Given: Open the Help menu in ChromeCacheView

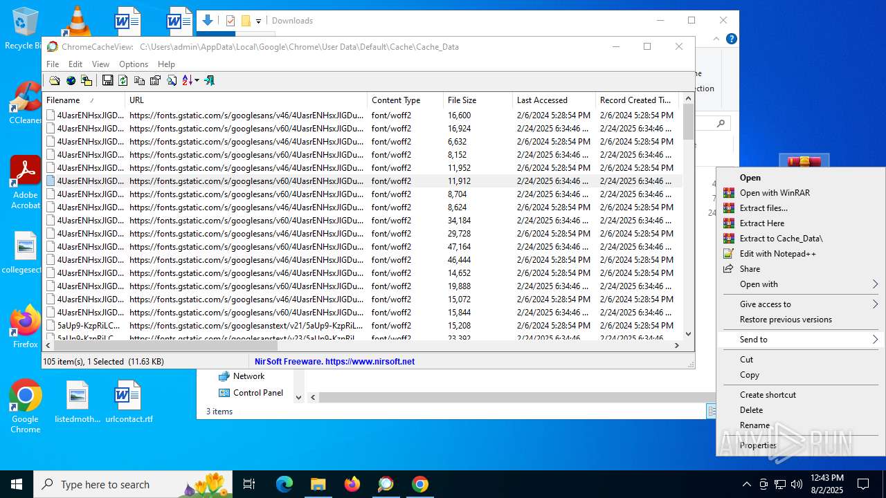Looking at the screenshot, I should point(166,64).
